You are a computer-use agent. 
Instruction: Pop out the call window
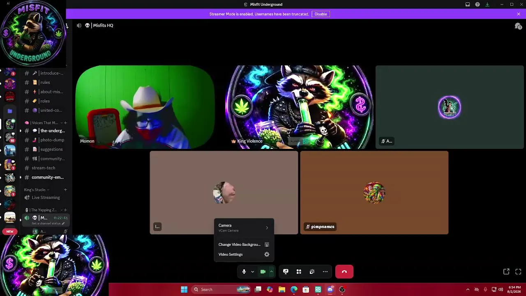506,272
